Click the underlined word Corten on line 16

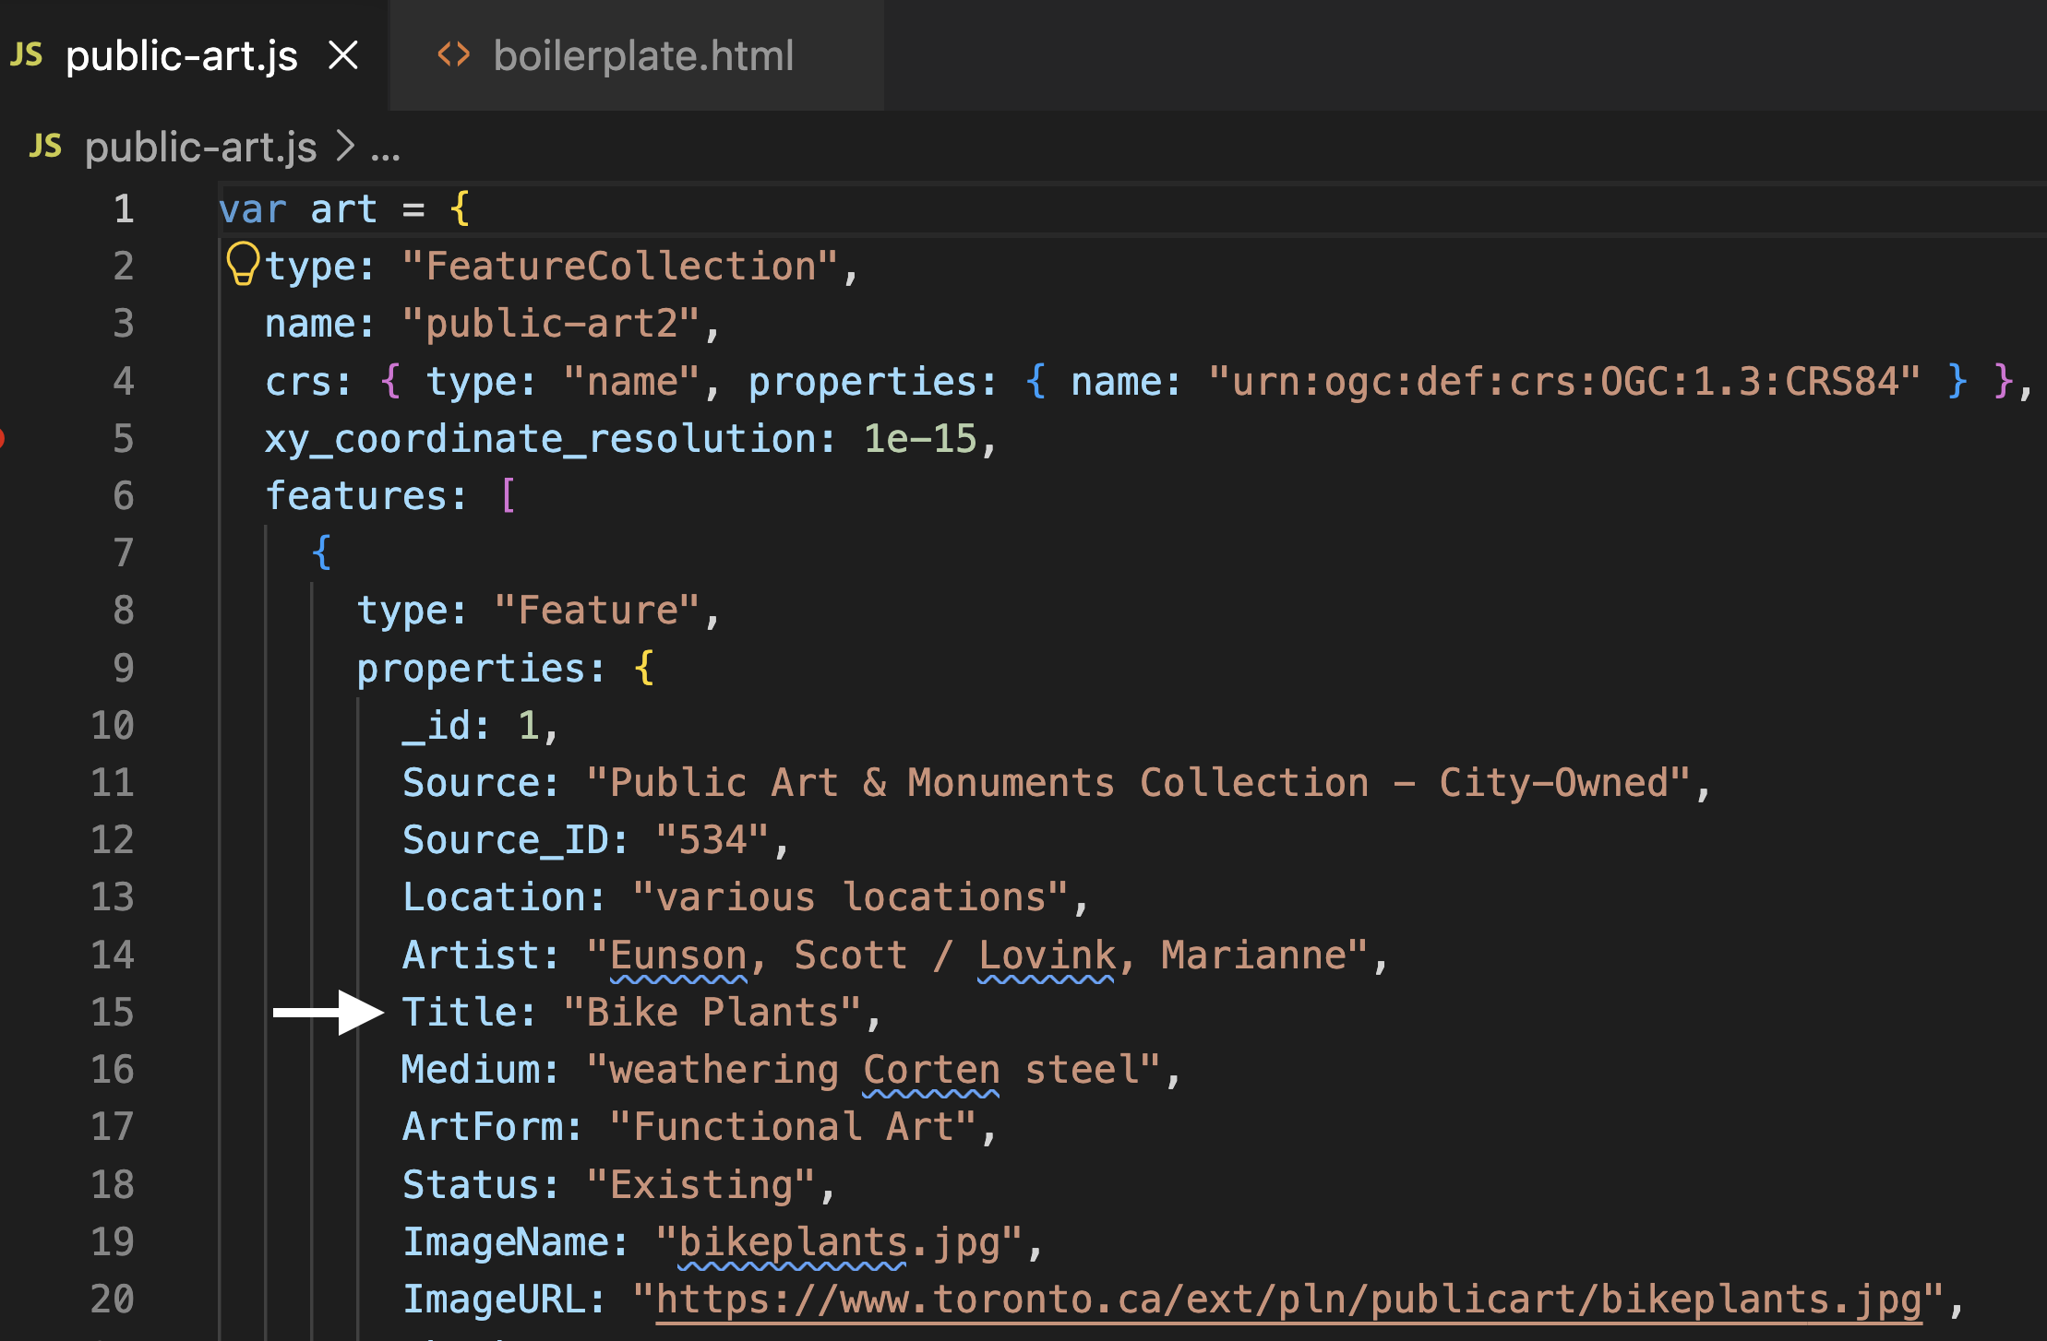[931, 1071]
